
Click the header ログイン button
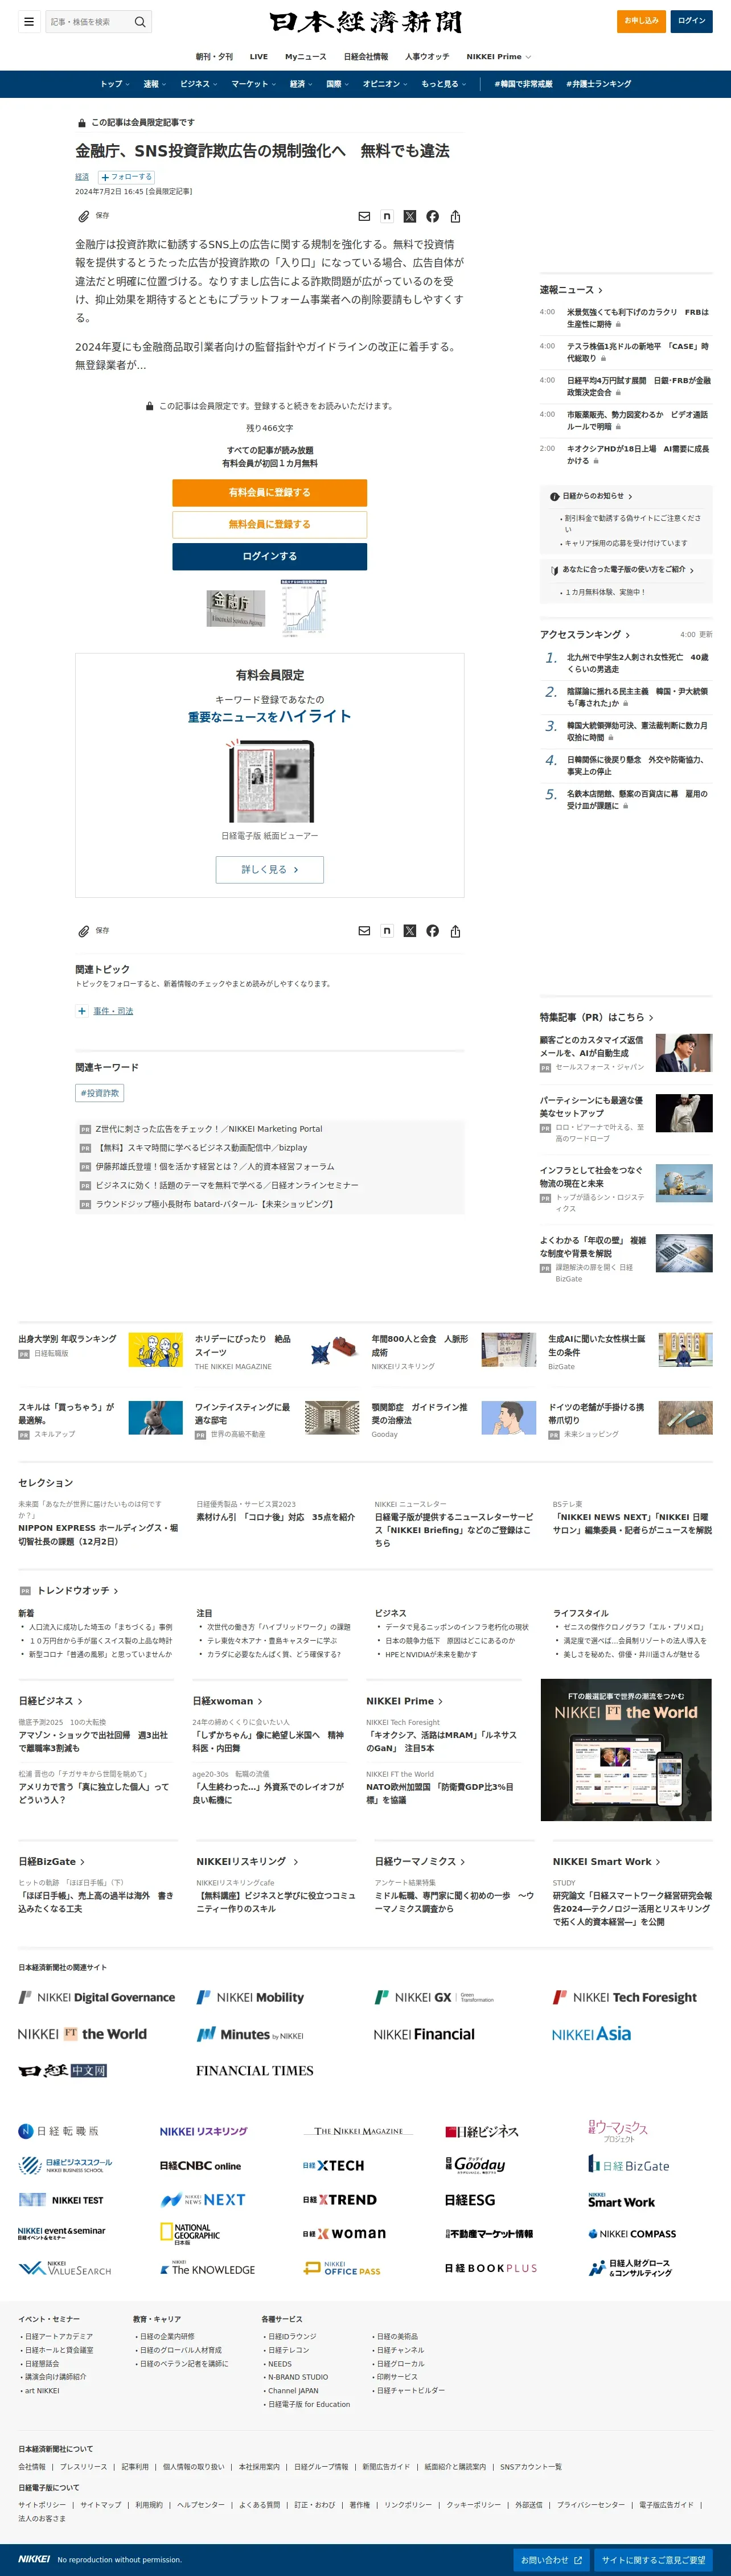(691, 21)
